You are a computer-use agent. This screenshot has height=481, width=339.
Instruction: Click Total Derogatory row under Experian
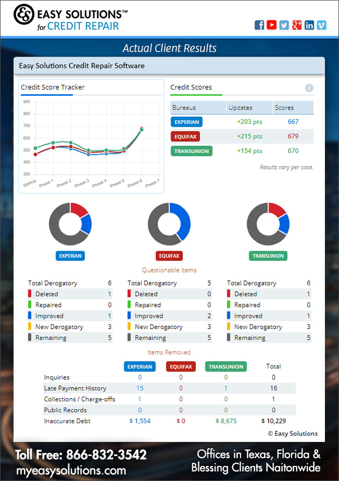70,283
